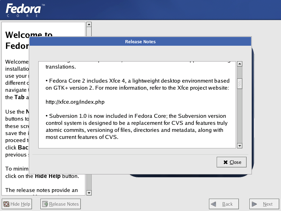
Task: Click help panel scrollbar down arrow
Action: coord(89,193)
